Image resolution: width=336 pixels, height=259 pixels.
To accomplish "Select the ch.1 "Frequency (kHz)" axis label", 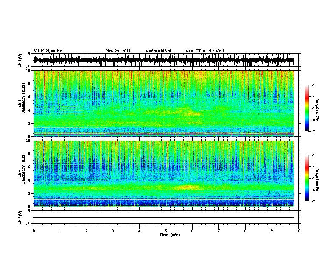I will (23, 99).
